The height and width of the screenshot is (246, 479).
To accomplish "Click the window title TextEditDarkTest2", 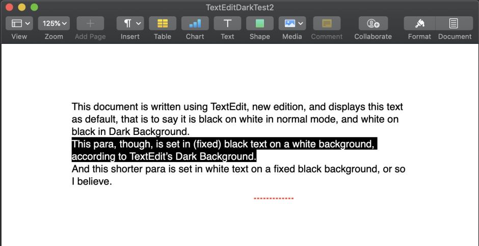I will pyautogui.click(x=240, y=7).
